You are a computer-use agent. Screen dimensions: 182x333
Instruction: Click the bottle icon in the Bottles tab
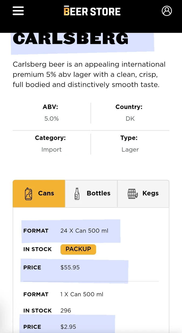[x=77, y=194]
